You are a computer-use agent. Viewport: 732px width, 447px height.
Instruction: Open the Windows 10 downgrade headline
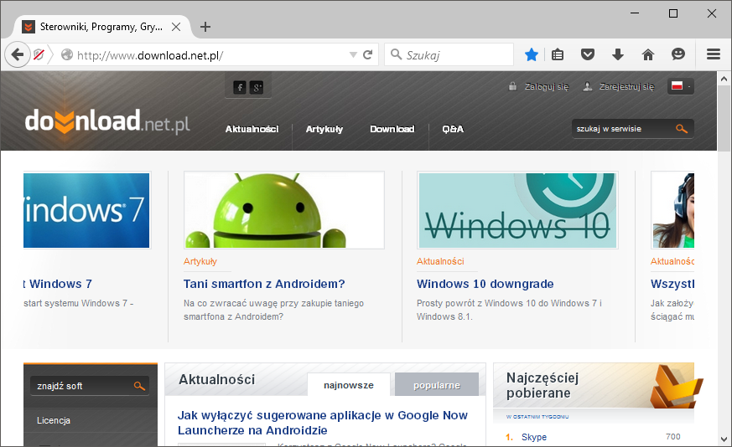[x=485, y=284]
